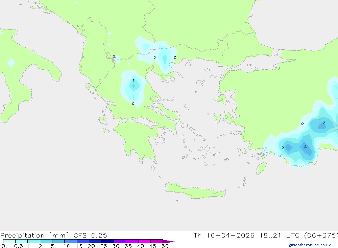The image size is (338, 248).
Task: Click the 'GFS 0.25' model label
Action: [x=90, y=235]
